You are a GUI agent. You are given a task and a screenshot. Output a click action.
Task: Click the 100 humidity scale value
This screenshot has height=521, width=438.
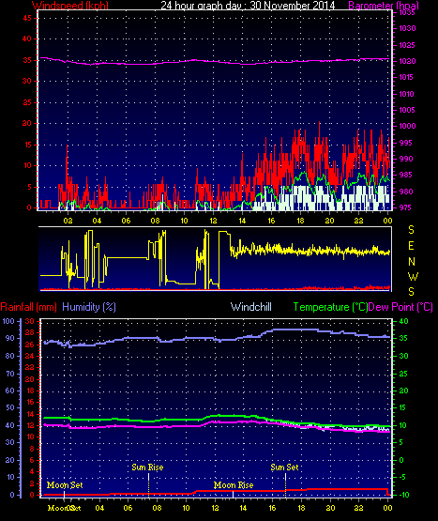tap(8, 321)
